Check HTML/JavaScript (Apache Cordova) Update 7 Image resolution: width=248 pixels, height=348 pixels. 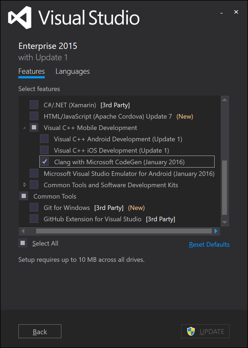pyautogui.click(x=34, y=116)
